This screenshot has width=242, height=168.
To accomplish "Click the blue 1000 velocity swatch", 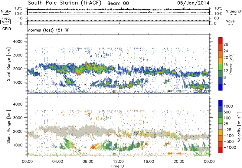I will click(x=221, y=103).
